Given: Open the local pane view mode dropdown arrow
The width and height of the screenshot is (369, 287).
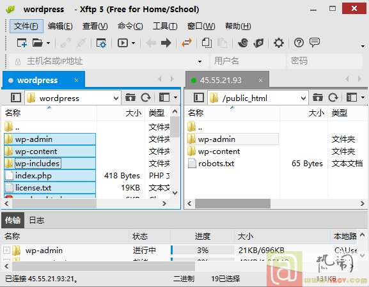Looking at the screenshot, I should coord(176,97).
